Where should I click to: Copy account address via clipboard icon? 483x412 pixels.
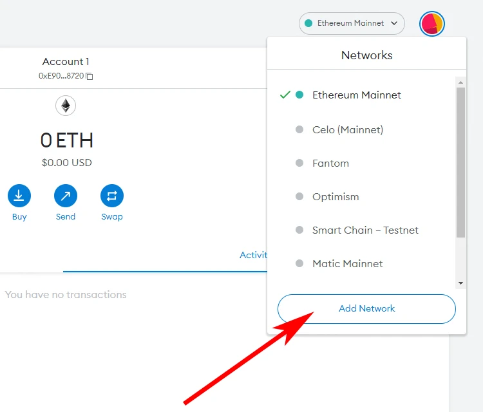coord(90,76)
